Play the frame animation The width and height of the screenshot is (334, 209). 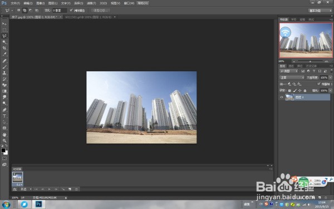click(x=49, y=189)
